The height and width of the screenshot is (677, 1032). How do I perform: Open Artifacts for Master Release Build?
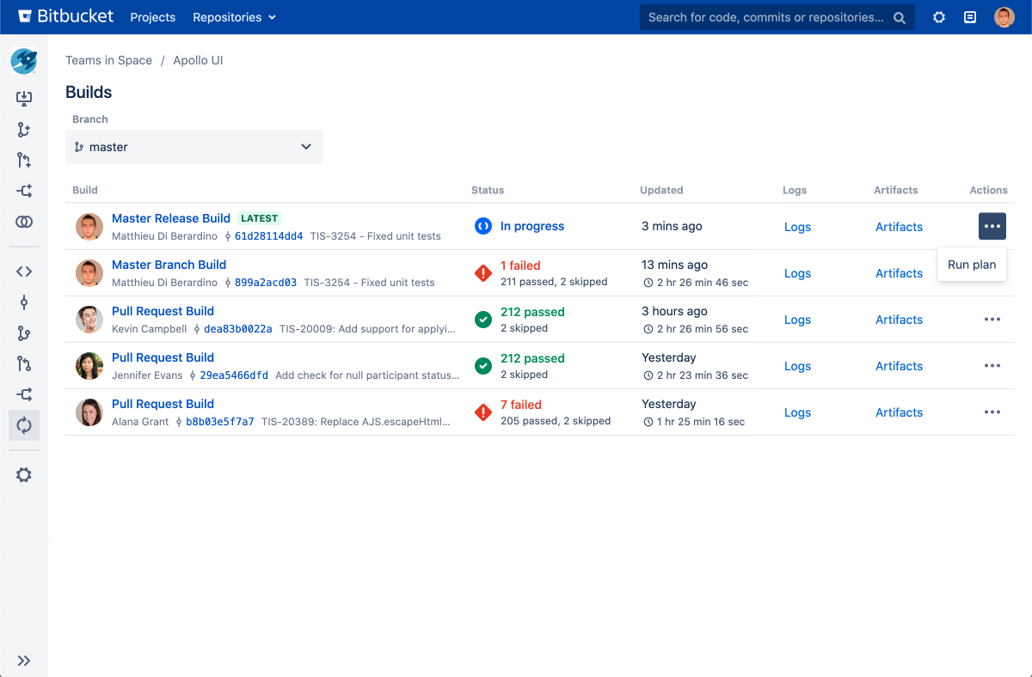(900, 227)
